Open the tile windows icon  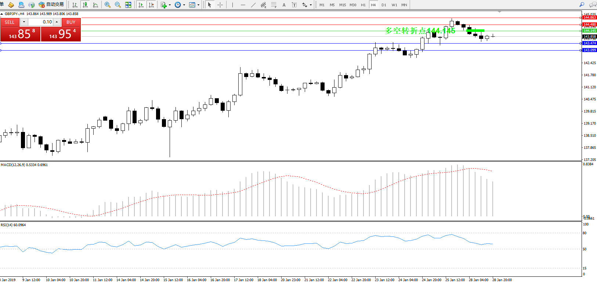128,5
